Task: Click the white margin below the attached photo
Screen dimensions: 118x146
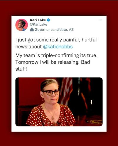Action: click(59, 129)
